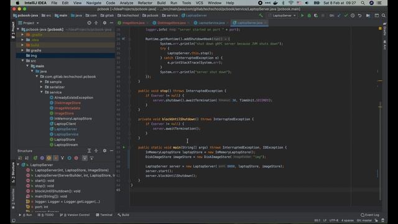
Task: Toggle show non-public orange icon in Structure
Action: [x=56, y=158]
